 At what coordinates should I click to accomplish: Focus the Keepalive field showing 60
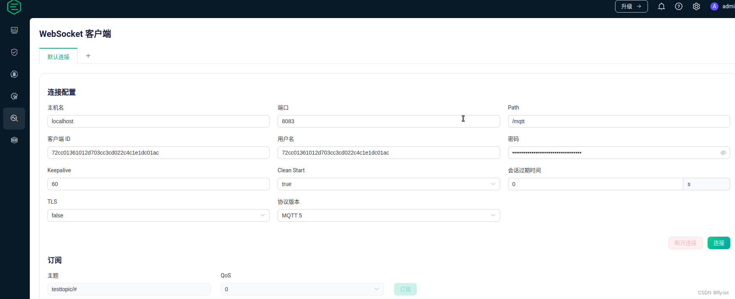(158, 184)
